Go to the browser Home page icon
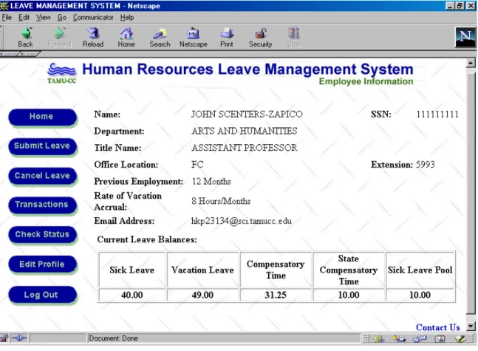 126,38
